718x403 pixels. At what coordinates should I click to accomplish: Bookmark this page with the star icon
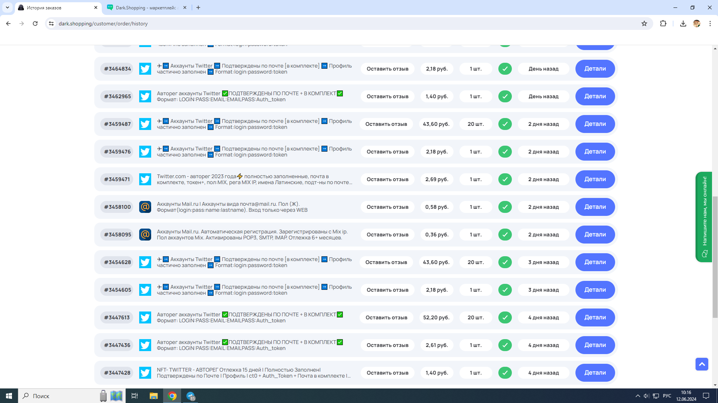(x=644, y=24)
